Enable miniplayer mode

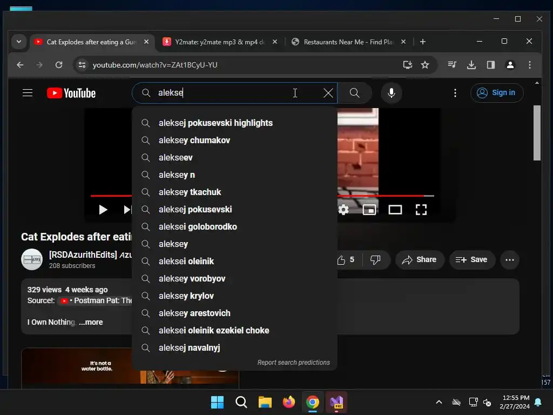pyautogui.click(x=369, y=210)
